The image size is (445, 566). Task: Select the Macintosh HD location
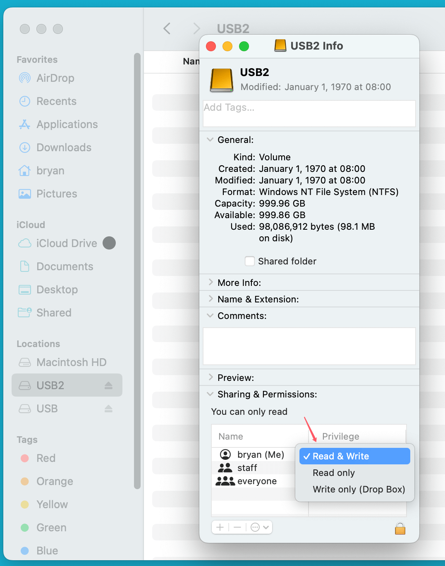pos(71,362)
